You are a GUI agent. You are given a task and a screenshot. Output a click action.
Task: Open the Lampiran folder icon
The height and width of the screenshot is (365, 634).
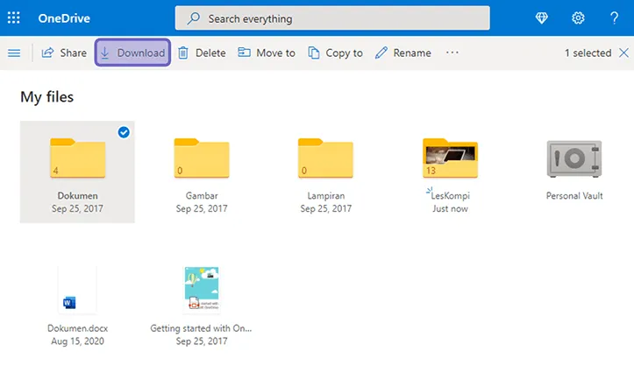[x=325, y=158]
